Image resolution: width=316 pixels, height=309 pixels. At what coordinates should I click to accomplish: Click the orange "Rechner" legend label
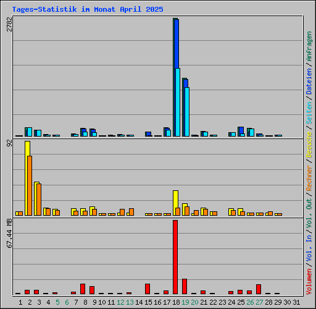pos(309,178)
